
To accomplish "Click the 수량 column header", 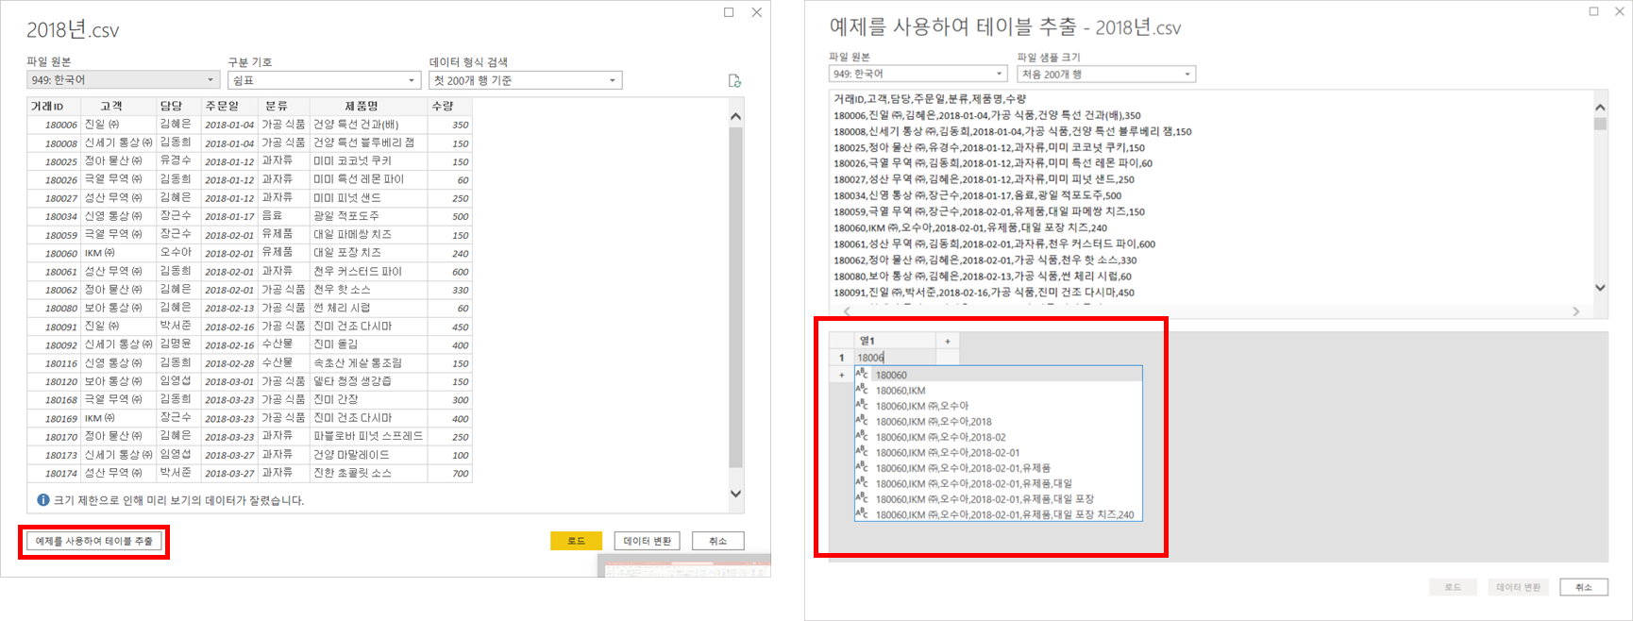I will (x=449, y=107).
